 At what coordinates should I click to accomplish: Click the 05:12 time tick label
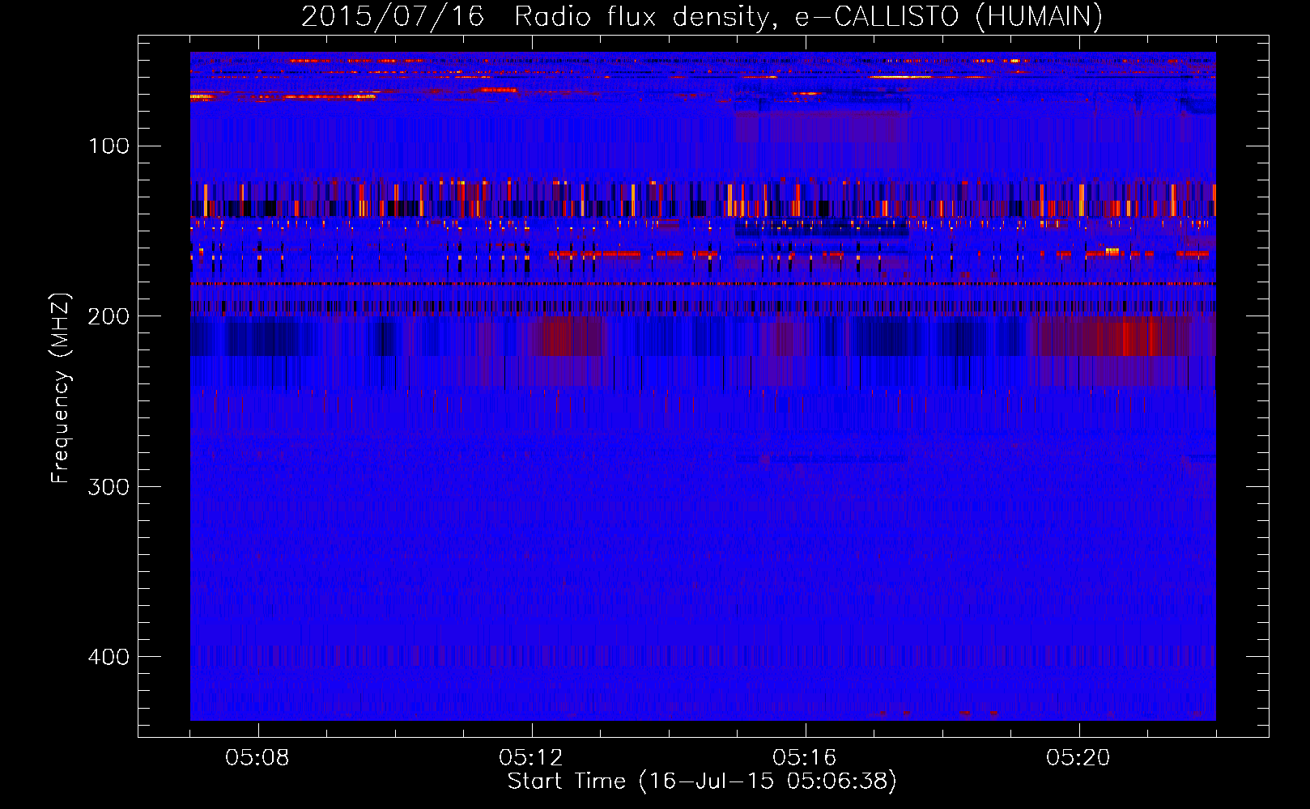click(x=531, y=758)
